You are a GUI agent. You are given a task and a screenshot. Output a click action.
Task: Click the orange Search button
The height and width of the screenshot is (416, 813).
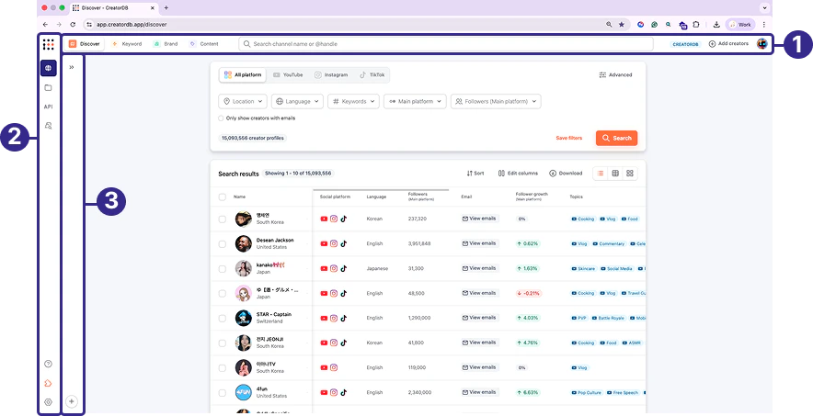coord(616,138)
